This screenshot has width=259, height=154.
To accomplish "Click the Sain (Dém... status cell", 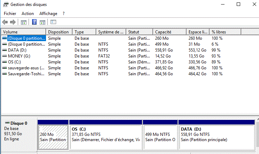I will 139,62.
